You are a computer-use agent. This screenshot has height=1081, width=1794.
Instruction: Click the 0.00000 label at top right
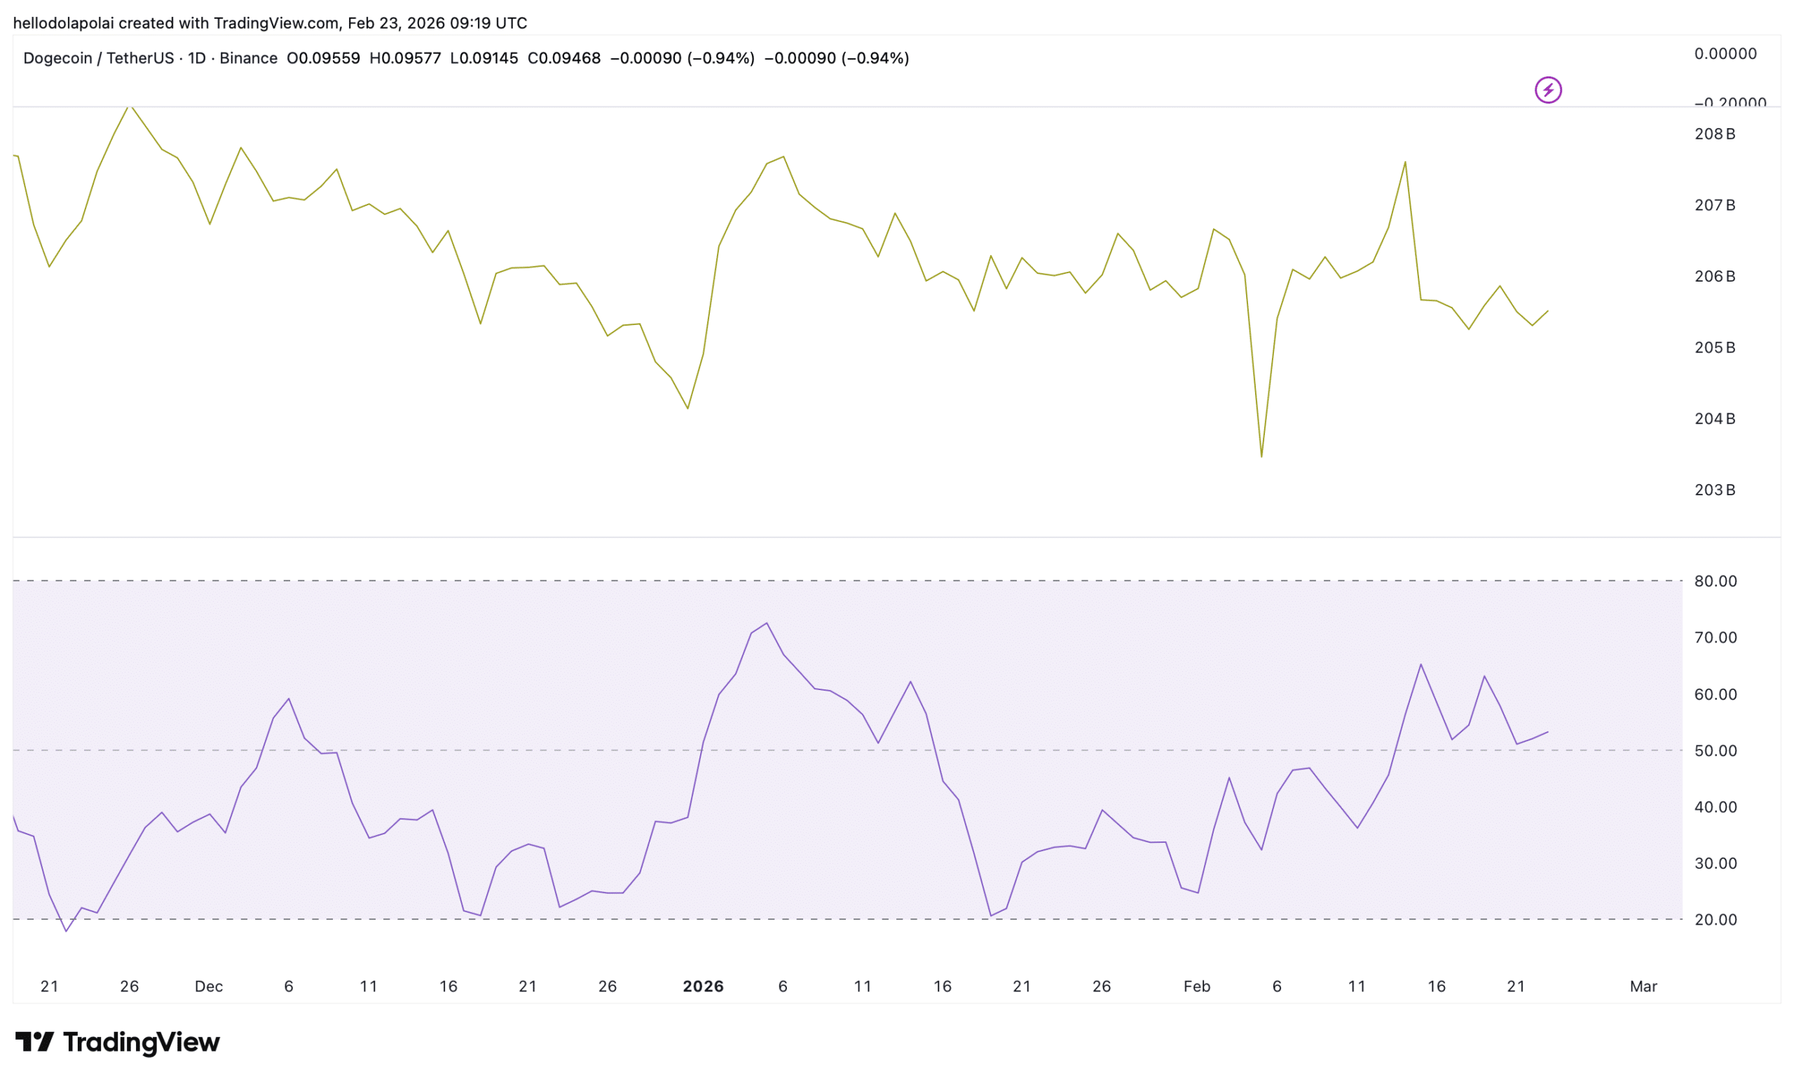coord(1725,54)
